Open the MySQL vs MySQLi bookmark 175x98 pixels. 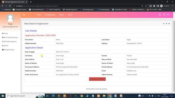click(137, 10)
